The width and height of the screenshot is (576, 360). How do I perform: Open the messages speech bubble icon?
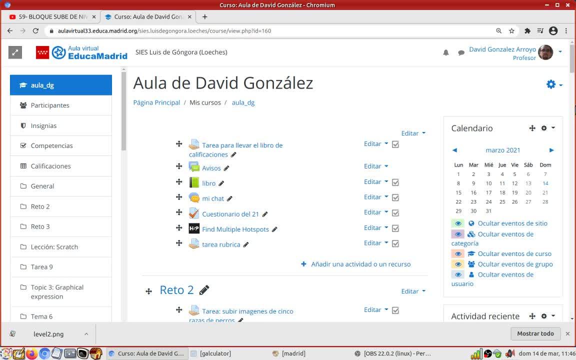coord(461,53)
